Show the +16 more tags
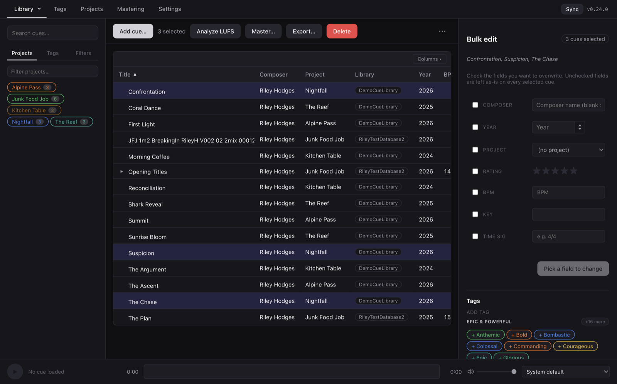Screen dimensions: 617x384 point(595,322)
